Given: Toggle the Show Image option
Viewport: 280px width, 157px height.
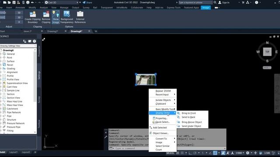Looking at the screenshot, I should pyautogui.click(x=56, y=17).
